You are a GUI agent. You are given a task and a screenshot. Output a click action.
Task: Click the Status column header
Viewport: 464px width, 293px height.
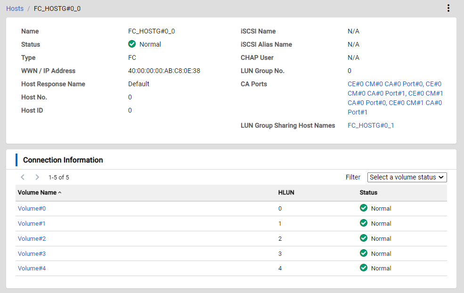click(x=368, y=193)
